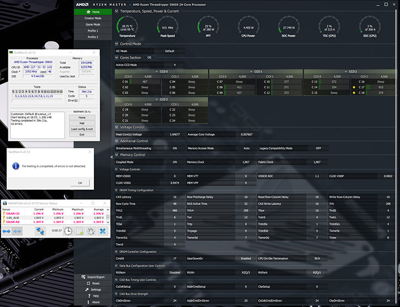This screenshot has width=400, height=307.
Task: Select Profile 2
Action: pos(93,37)
